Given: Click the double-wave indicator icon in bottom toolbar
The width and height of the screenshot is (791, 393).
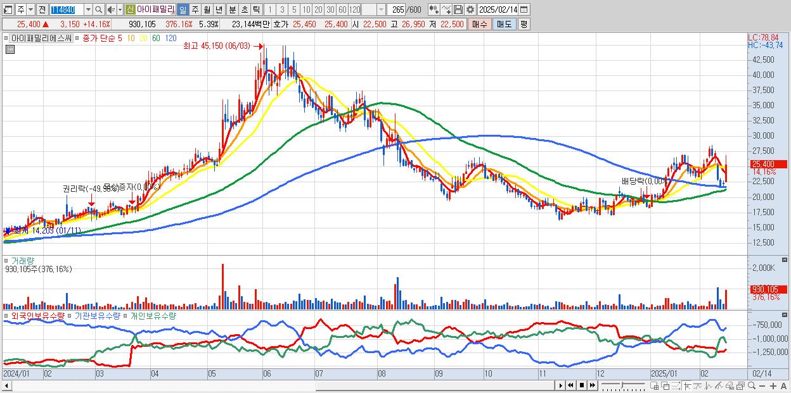Looking at the screenshot, I should tap(719, 385).
